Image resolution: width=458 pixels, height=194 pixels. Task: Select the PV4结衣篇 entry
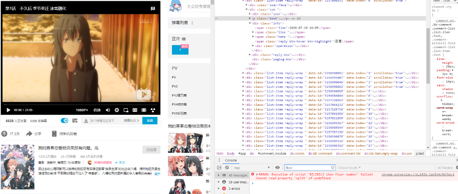(x=179, y=104)
